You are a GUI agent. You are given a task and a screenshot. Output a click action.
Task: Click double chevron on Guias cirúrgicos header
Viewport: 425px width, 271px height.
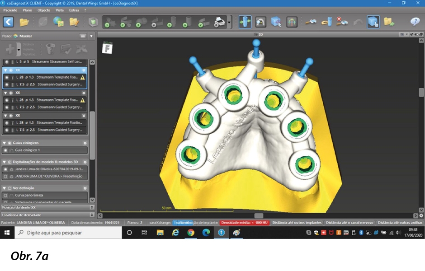click(x=85, y=143)
